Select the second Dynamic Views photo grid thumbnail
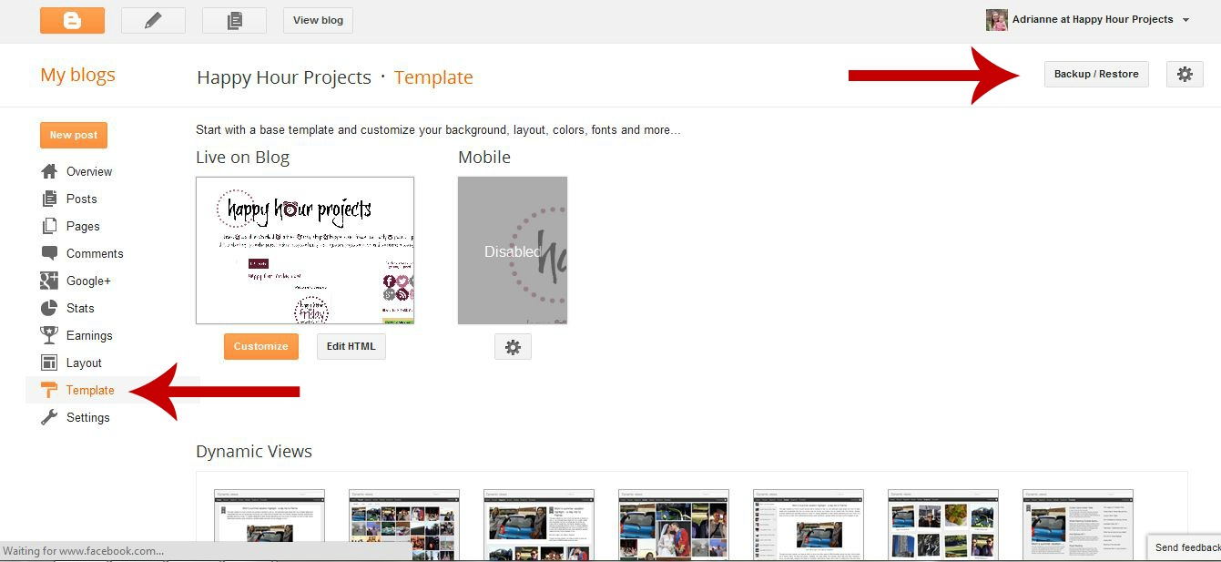The height and width of the screenshot is (562, 1221). coord(404,525)
